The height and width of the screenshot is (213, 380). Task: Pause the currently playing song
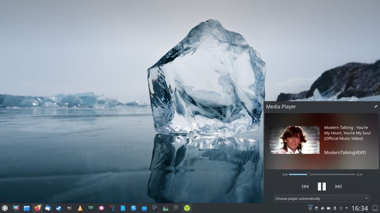pos(322,186)
